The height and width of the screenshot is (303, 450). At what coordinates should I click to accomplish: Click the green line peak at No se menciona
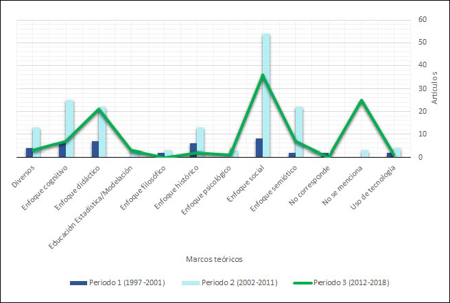point(361,101)
